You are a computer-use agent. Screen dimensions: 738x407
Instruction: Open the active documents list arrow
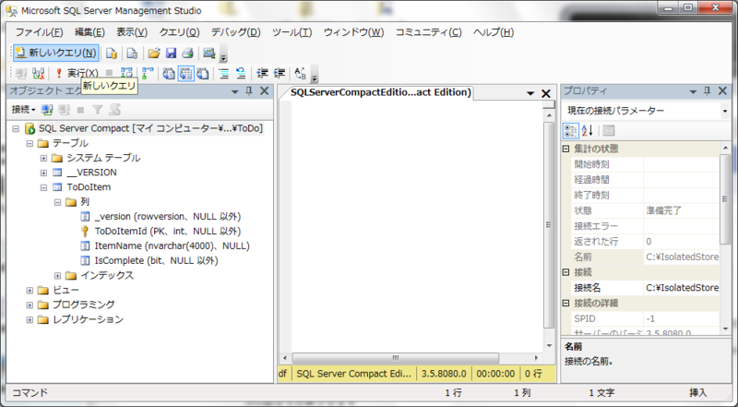coord(530,93)
